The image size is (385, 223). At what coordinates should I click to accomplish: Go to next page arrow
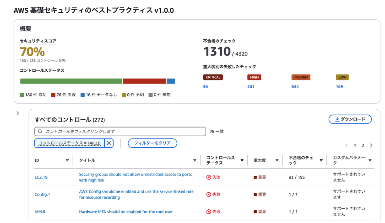click(371, 145)
